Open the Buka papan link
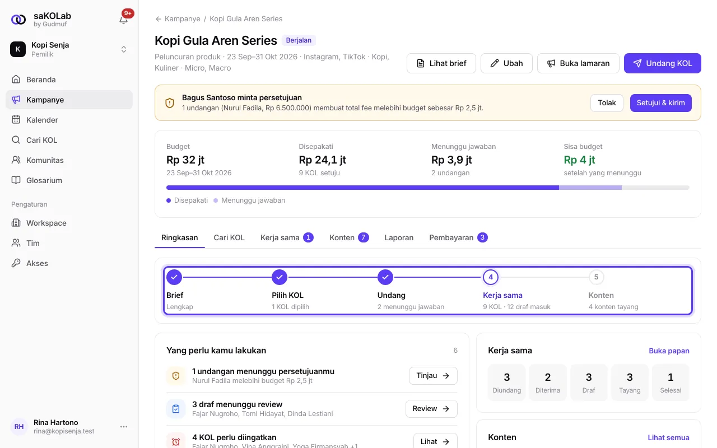 pyautogui.click(x=669, y=351)
